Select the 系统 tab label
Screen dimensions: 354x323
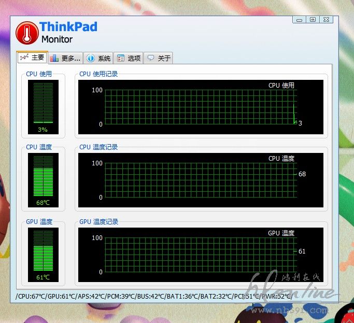pos(104,58)
